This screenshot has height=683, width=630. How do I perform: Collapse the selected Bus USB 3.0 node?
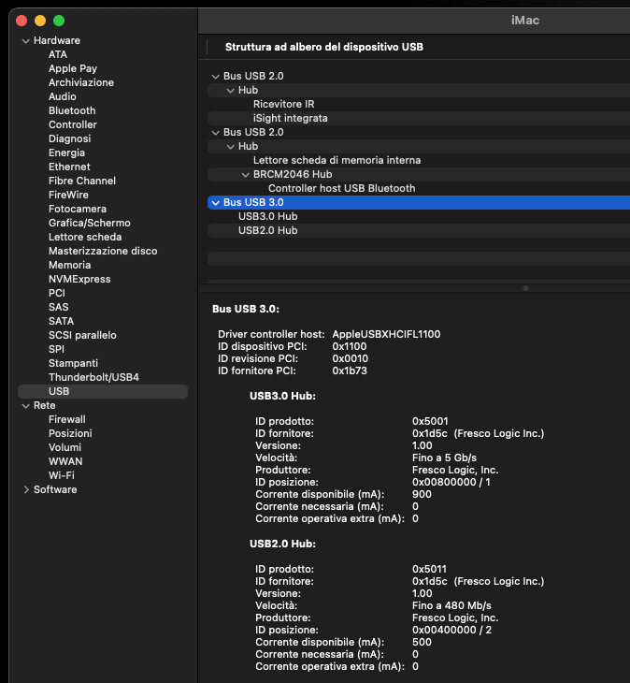point(216,202)
